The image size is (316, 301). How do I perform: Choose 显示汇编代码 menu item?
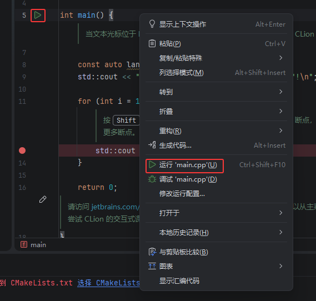click(x=216, y=280)
